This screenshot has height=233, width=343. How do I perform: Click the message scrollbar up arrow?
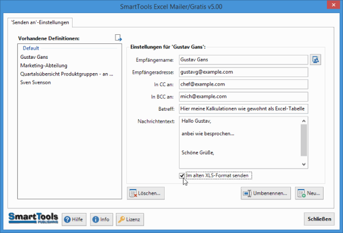[304, 121]
